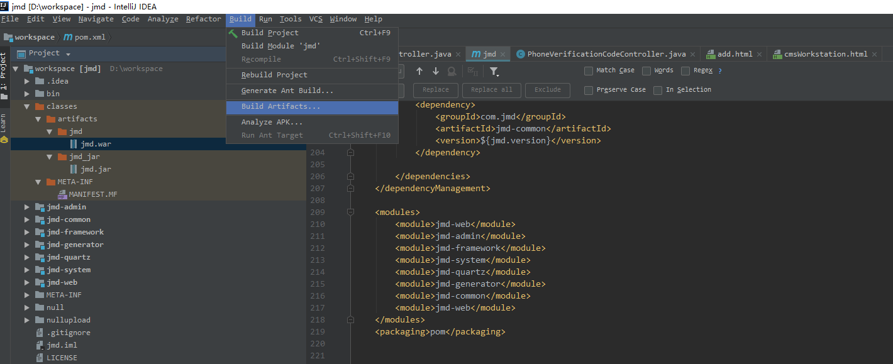Click the MANIFEST.MF file icon
This screenshot has width=893, height=364.
tap(62, 194)
